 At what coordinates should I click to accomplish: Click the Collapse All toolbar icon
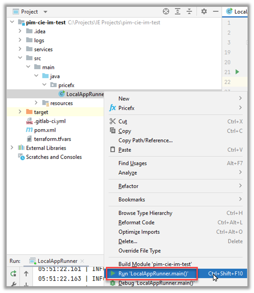tap(190, 11)
